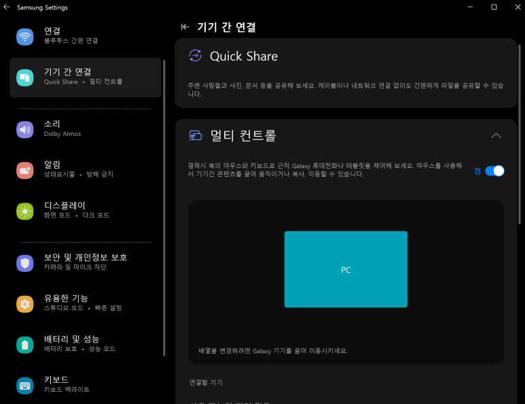Click the 멀티 컨트롤 section icon
This screenshot has height=404, width=525.
coord(195,135)
